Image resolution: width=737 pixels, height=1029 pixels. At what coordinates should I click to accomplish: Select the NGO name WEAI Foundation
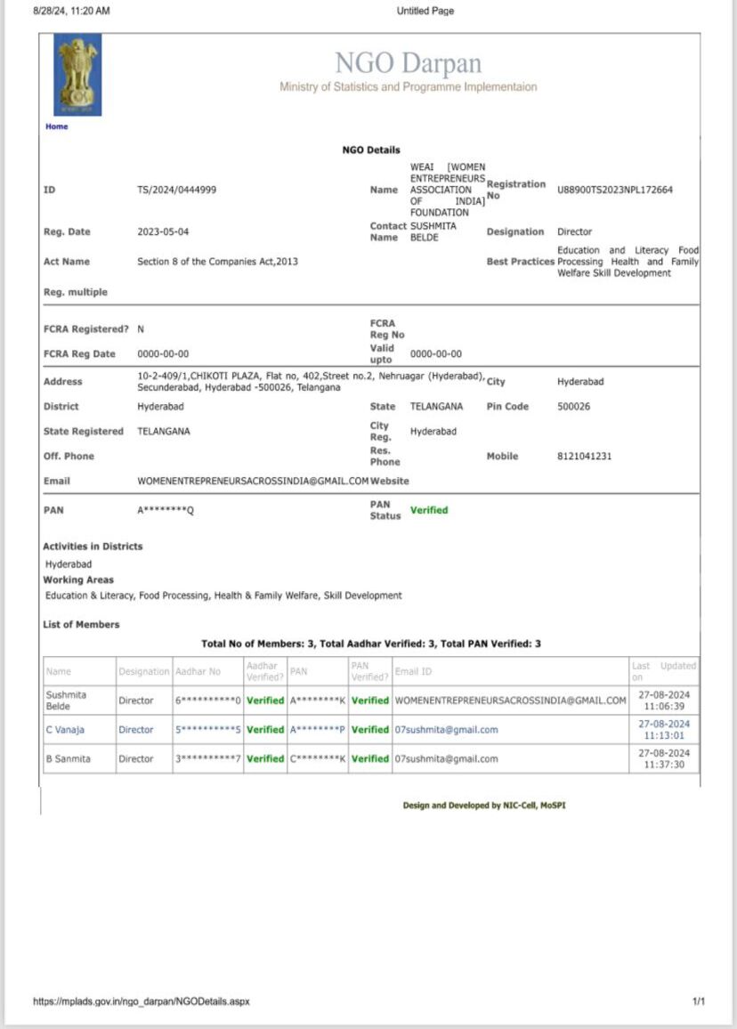coord(448,190)
